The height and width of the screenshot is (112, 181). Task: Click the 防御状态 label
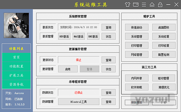coord(48,92)
